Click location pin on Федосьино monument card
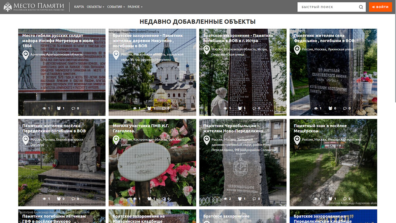 [x=297, y=50]
